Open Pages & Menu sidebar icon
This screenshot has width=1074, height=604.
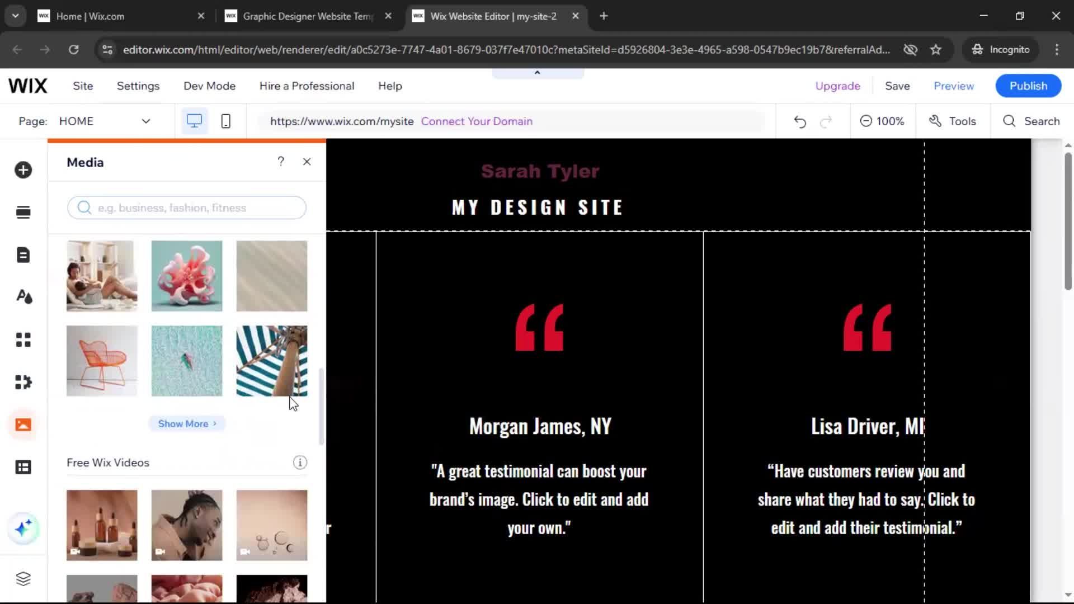23,255
